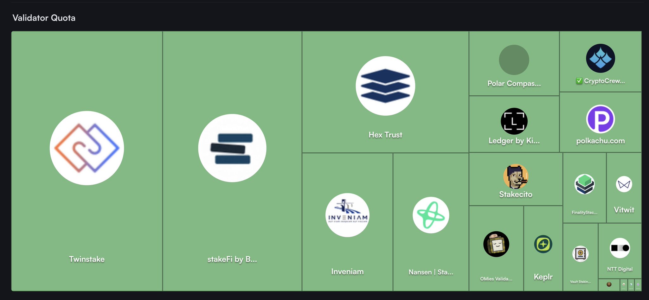Screen dimensions: 649x300
Task: Open the Vitwit validator icon
Action: [624, 184]
